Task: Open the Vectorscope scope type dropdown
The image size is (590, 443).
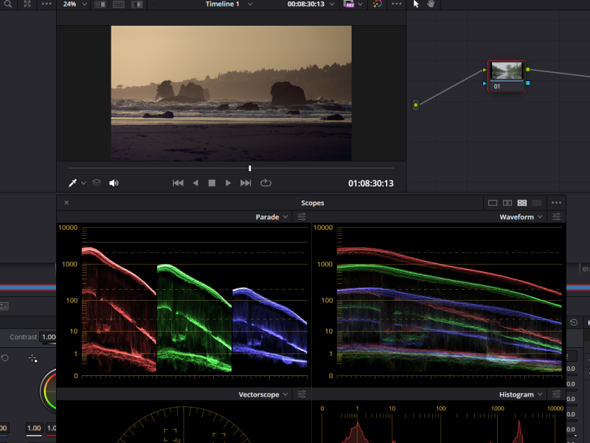Action: pos(263,394)
